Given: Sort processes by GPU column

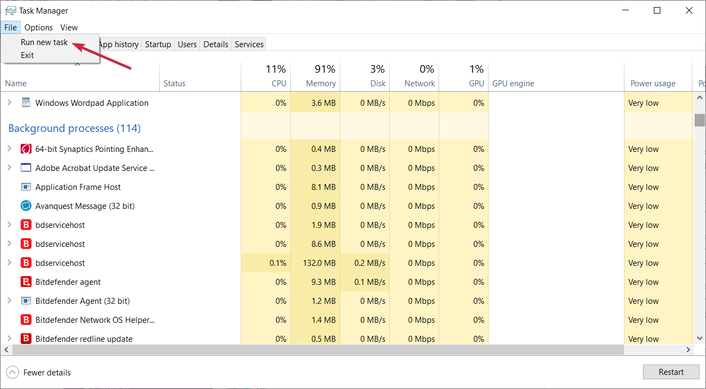Looking at the screenshot, I should [464, 76].
